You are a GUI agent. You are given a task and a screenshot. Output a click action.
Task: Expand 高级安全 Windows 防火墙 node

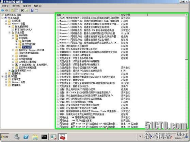click(13, 50)
